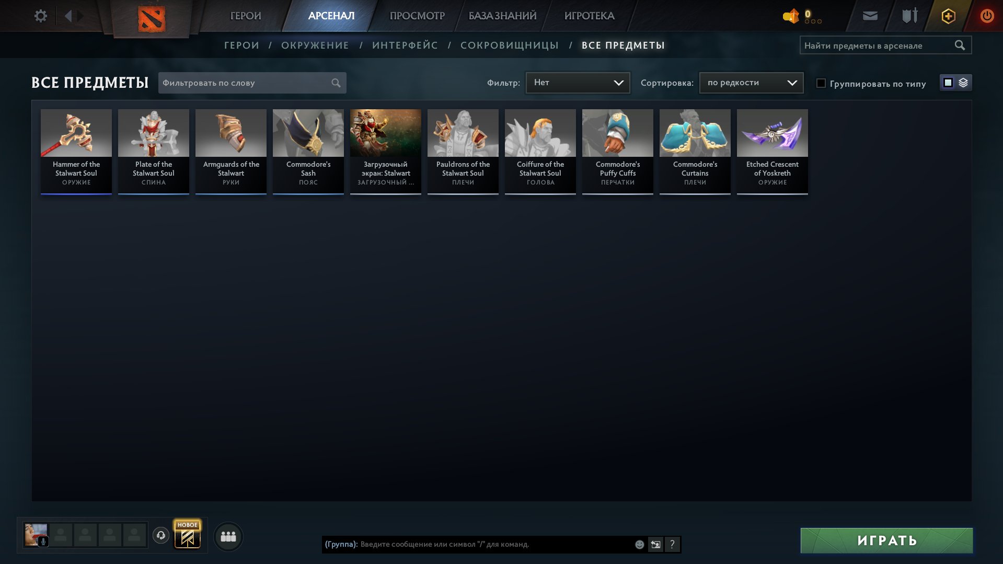Click the shield and sword icon

pyautogui.click(x=910, y=16)
